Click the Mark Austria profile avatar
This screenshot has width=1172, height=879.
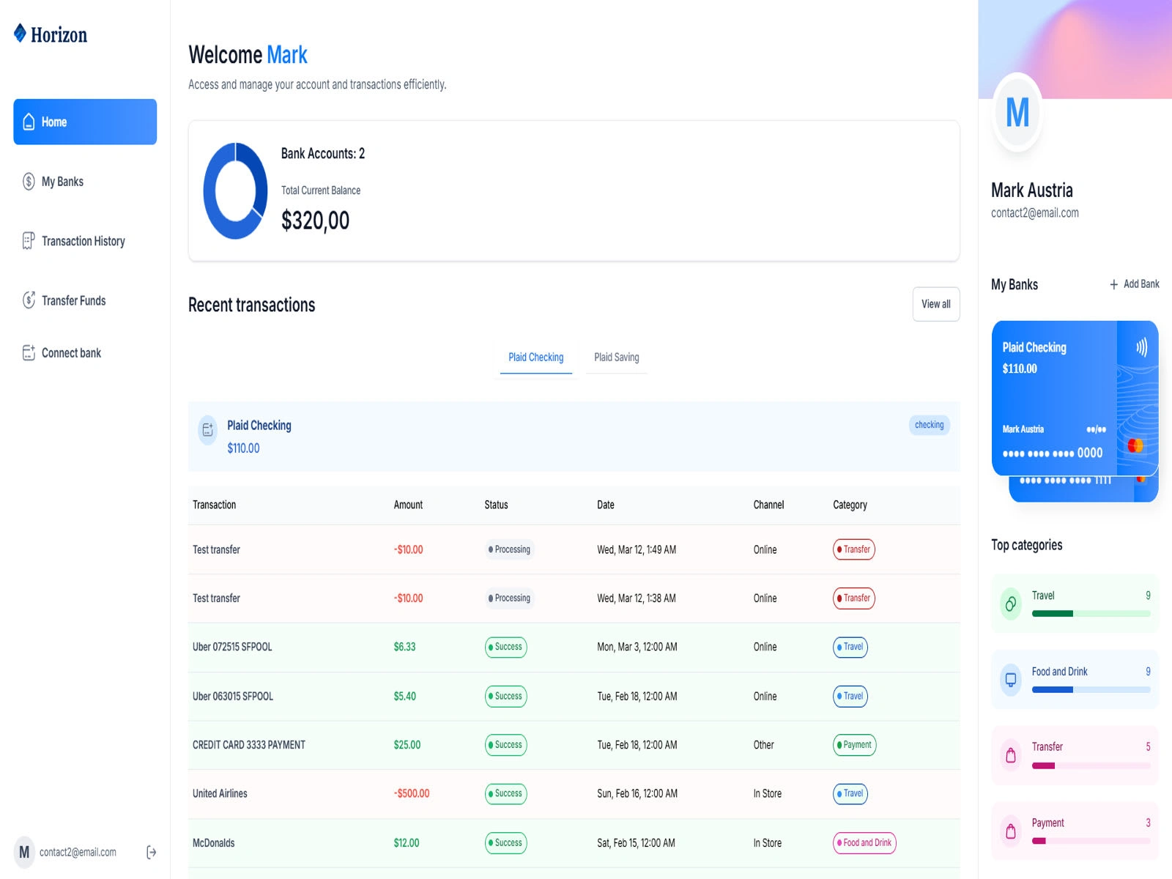pyautogui.click(x=1017, y=113)
